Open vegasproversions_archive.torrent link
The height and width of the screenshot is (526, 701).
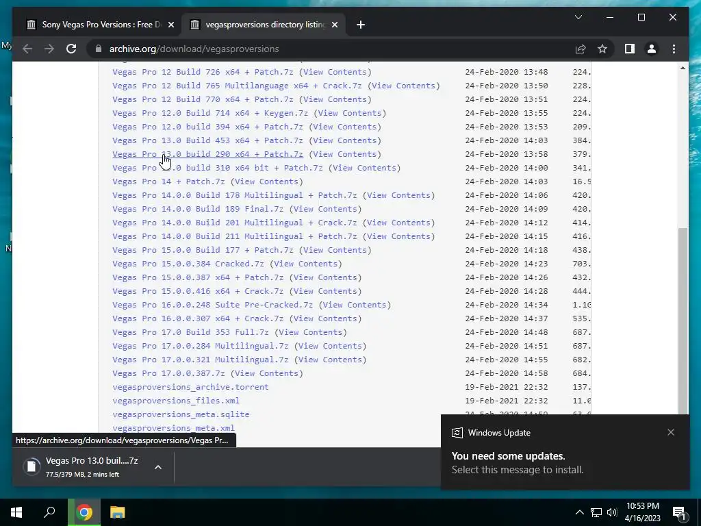(x=190, y=388)
